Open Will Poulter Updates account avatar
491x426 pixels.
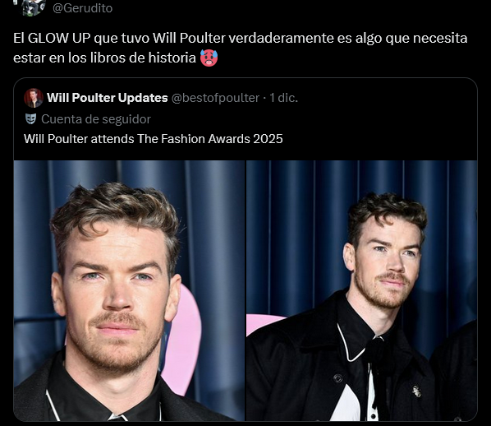(x=34, y=98)
